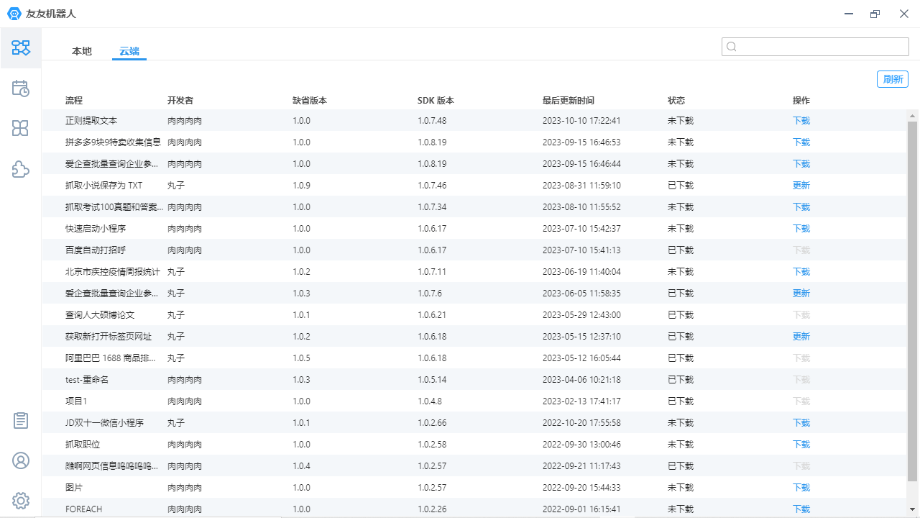
Task: Open the settings gear icon
Action: point(21,501)
